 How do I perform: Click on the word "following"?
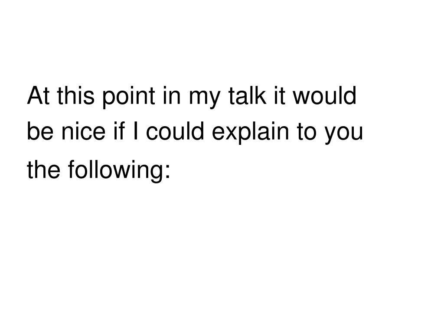tap(115, 171)
